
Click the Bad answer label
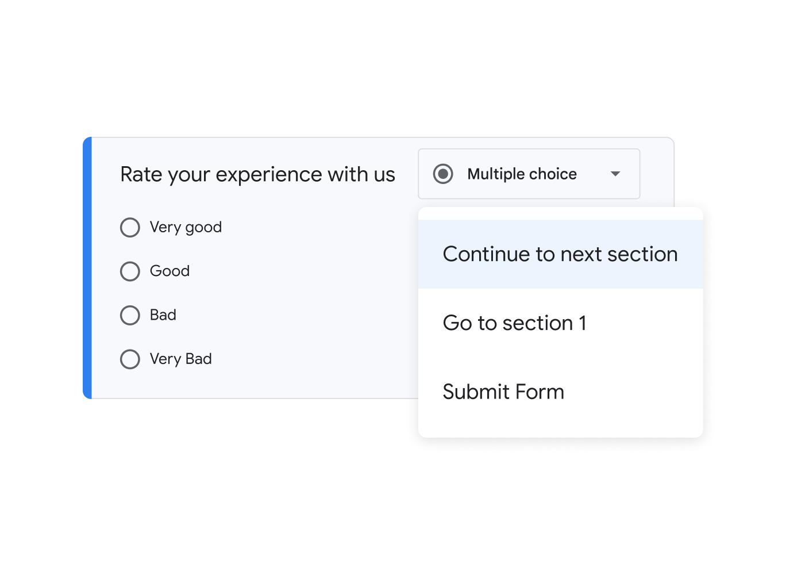point(163,315)
